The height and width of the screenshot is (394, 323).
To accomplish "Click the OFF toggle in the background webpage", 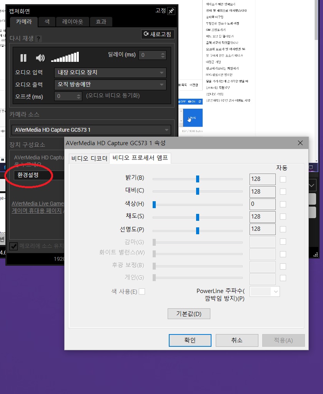I will click(x=182, y=101).
